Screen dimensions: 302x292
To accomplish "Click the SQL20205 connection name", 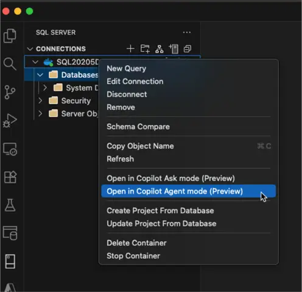I will click(x=77, y=62).
